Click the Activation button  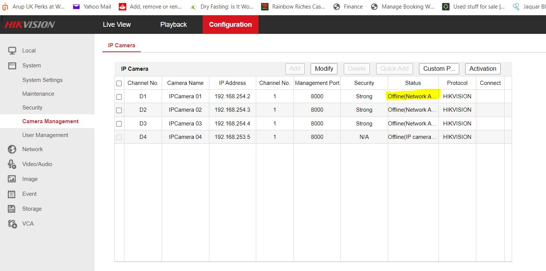click(483, 68)
